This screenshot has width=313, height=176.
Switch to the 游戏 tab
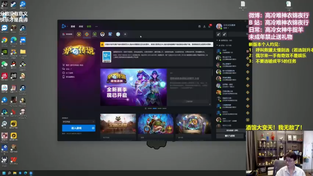pyautogui.click(x=73, y=26)
